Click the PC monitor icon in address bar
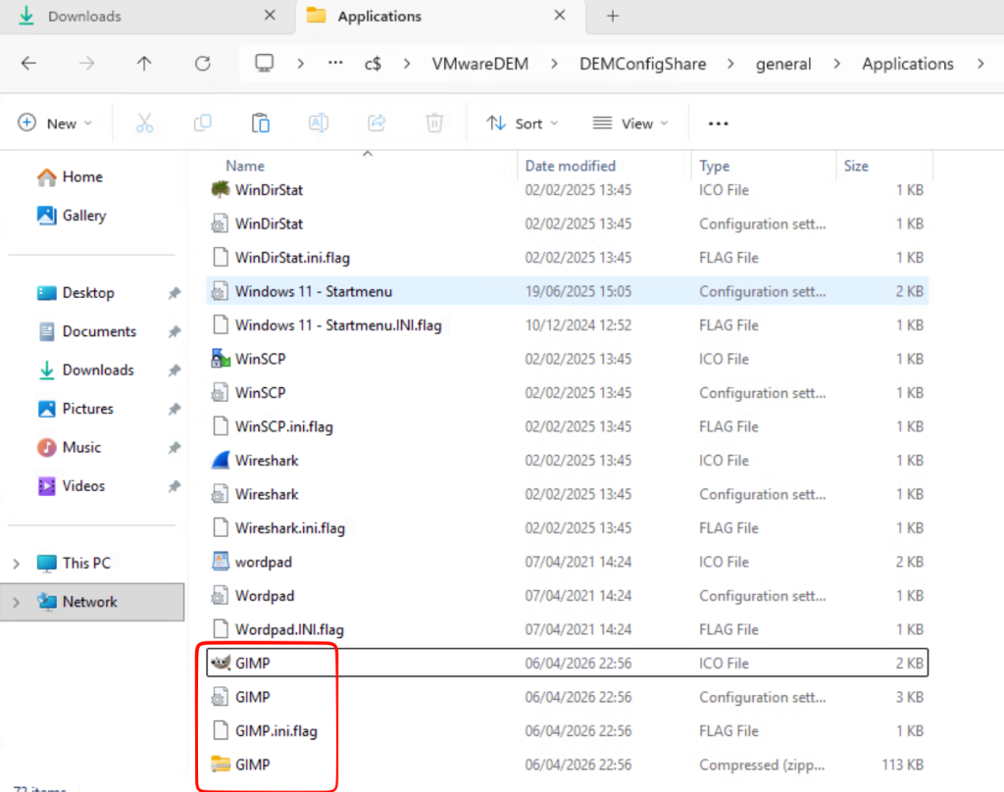 264,64
